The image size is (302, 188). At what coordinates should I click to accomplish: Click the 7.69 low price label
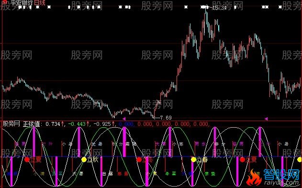coord(166,118)
